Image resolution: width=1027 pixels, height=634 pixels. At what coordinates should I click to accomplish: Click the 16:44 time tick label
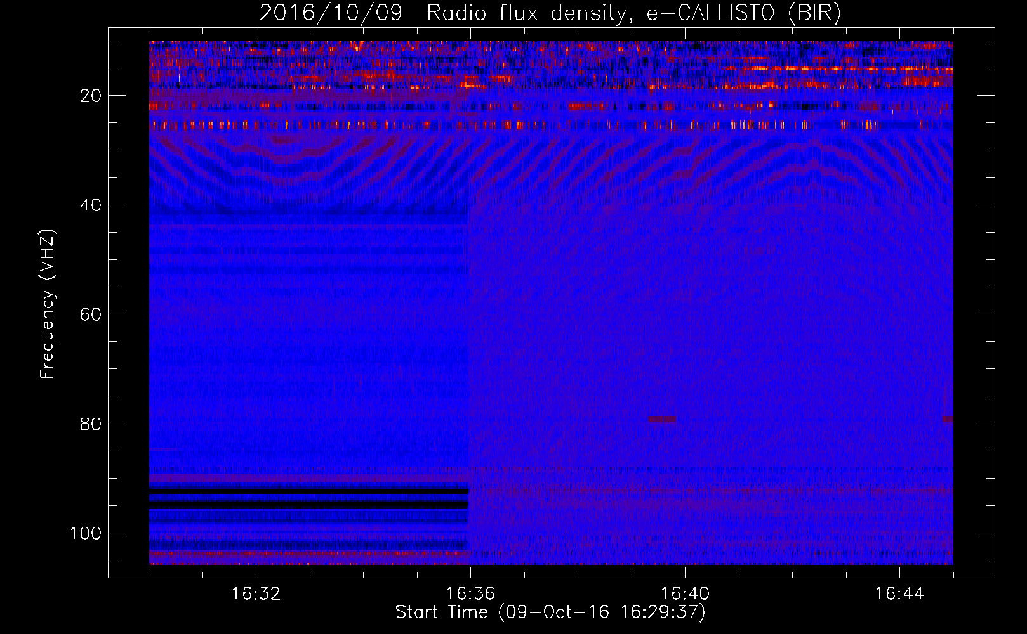pyautogui.click(x=899, y=594)
